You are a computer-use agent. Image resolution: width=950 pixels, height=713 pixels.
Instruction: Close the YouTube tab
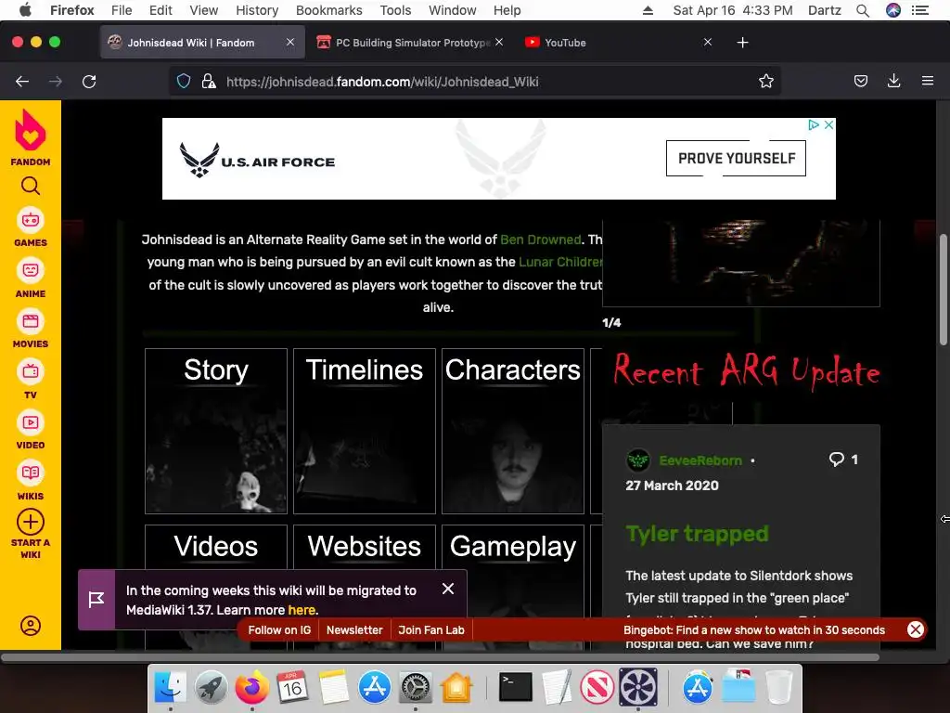click(x=708, y=42)
